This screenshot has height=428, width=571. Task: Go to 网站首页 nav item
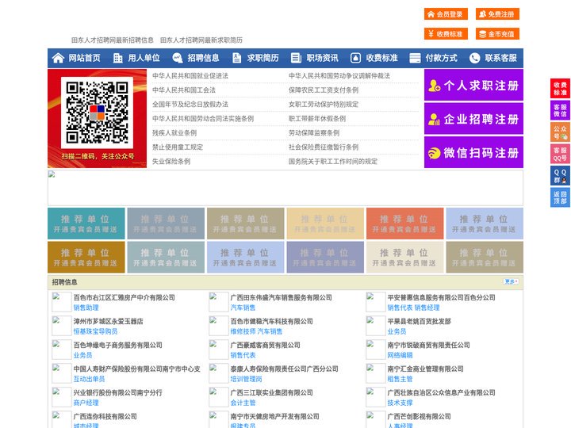[84, 58]
